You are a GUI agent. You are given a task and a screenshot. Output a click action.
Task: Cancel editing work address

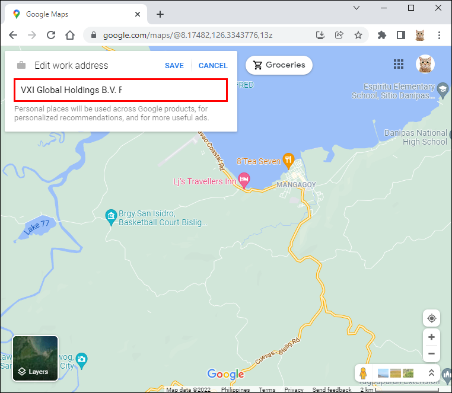click(x=213, y=66)
